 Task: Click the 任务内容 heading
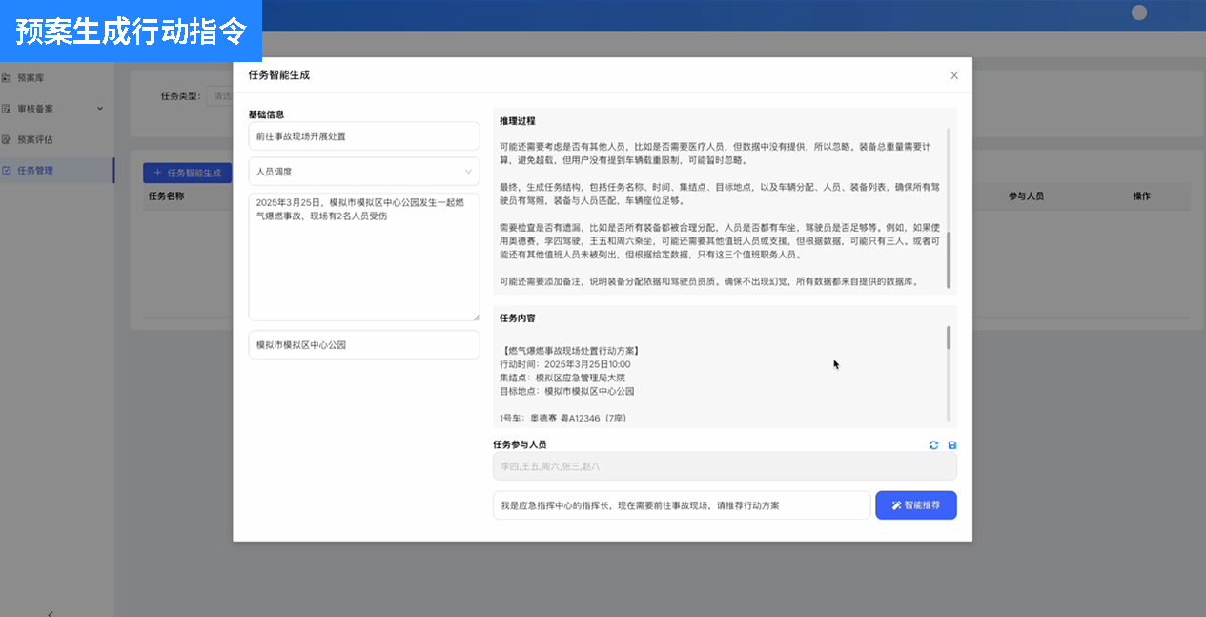[x=518, y=318]
